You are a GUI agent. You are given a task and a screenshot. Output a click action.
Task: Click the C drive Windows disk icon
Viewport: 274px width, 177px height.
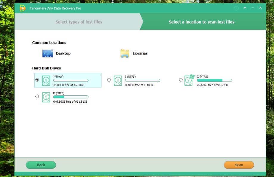(189, 80)
